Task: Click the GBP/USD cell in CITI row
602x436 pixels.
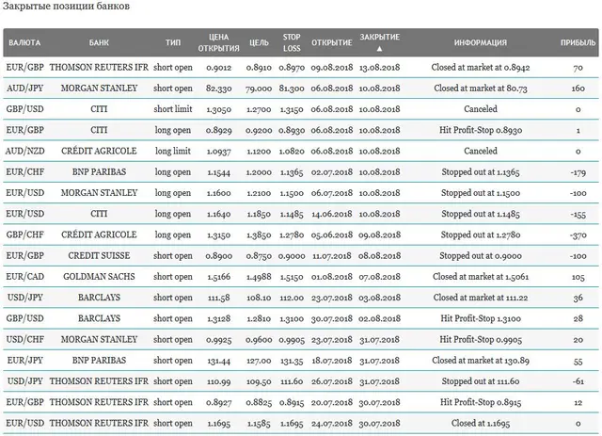Action: pyautogui.click(x=25, y=109)
